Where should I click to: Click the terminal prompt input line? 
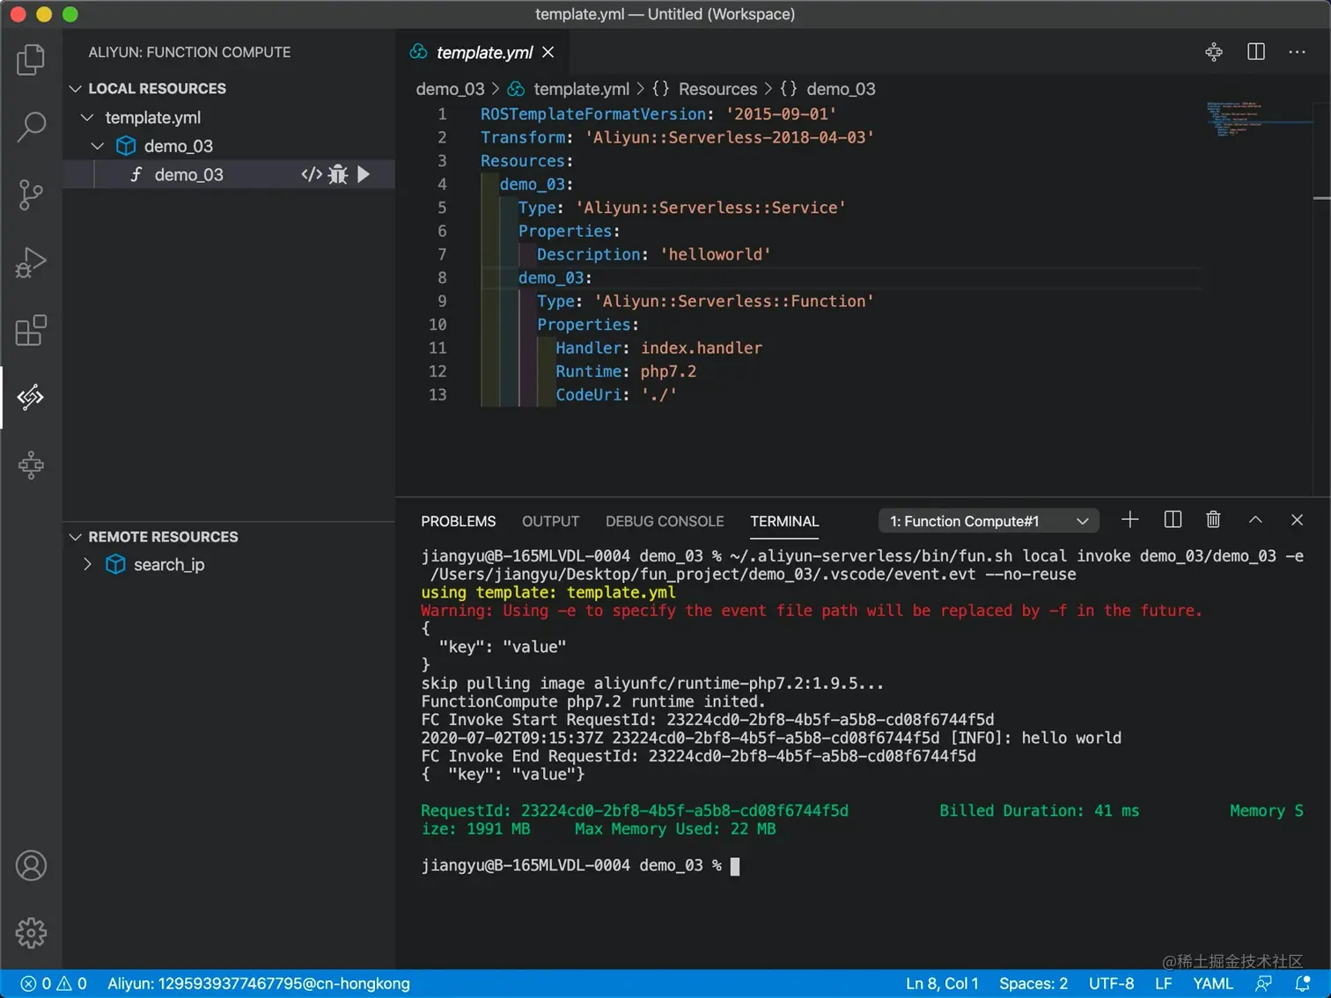(x=581, y=866)
